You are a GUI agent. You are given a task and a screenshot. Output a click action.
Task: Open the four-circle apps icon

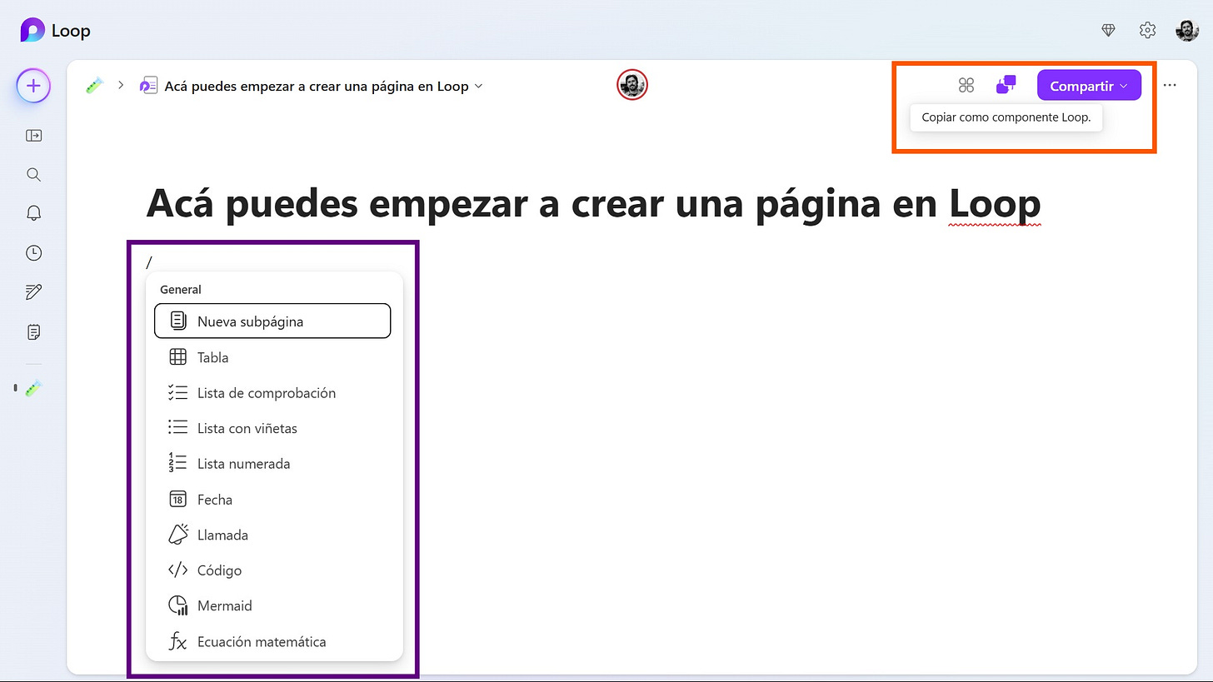[x=966, y=85]
